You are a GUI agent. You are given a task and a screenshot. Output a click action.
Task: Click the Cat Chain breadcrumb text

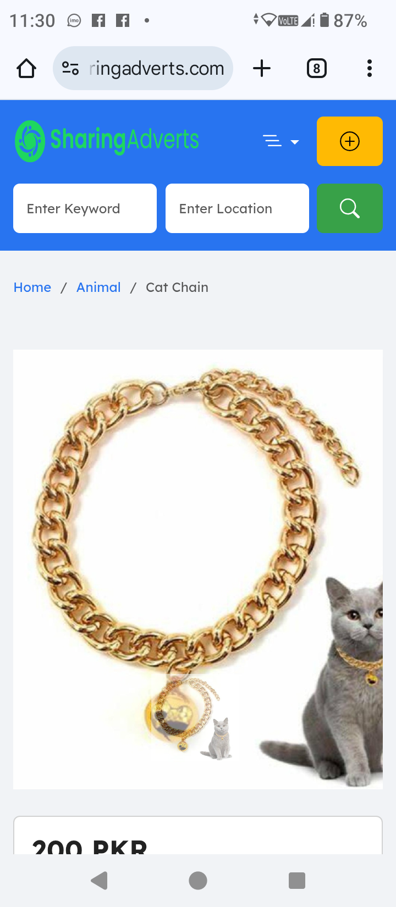tap(177, 287)
